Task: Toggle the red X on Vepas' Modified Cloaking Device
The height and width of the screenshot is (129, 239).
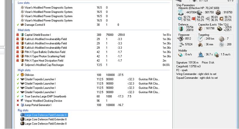Action: click(18, 101)
